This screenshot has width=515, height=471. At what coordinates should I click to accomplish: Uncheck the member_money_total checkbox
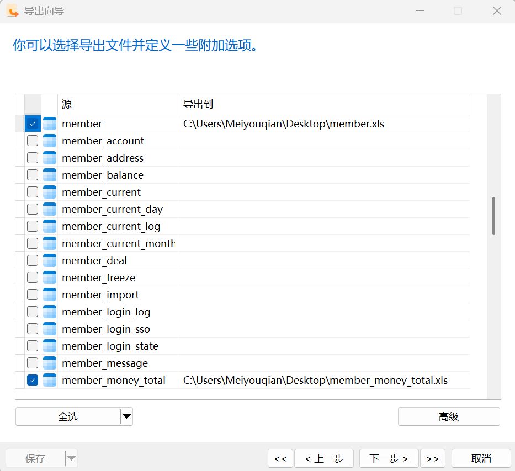[x=33, y=381]
